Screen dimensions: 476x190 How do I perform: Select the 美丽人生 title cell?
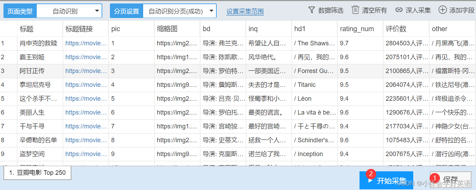click(x=40, y=112)
